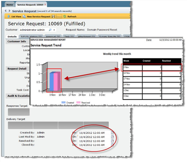Open the Activity History (0) tab

coord(31,37)
